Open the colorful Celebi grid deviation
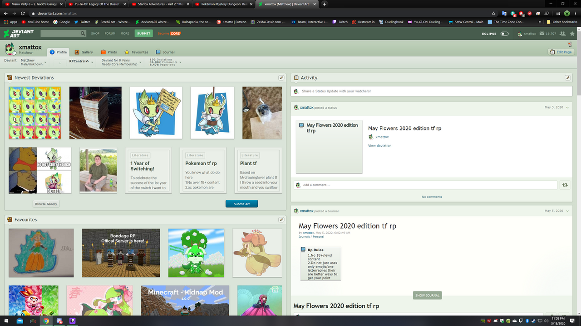 35,113
